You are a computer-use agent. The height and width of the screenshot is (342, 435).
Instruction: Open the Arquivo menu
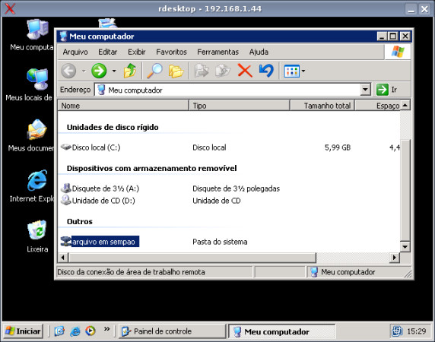75,52
